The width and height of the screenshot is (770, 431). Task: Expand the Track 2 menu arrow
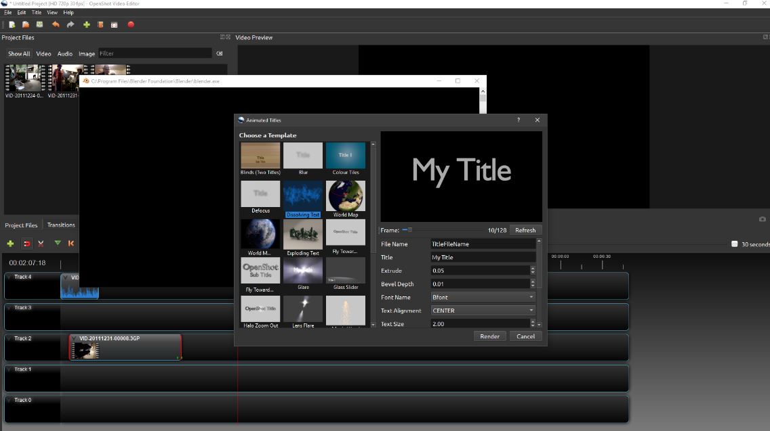click(9, 339)
